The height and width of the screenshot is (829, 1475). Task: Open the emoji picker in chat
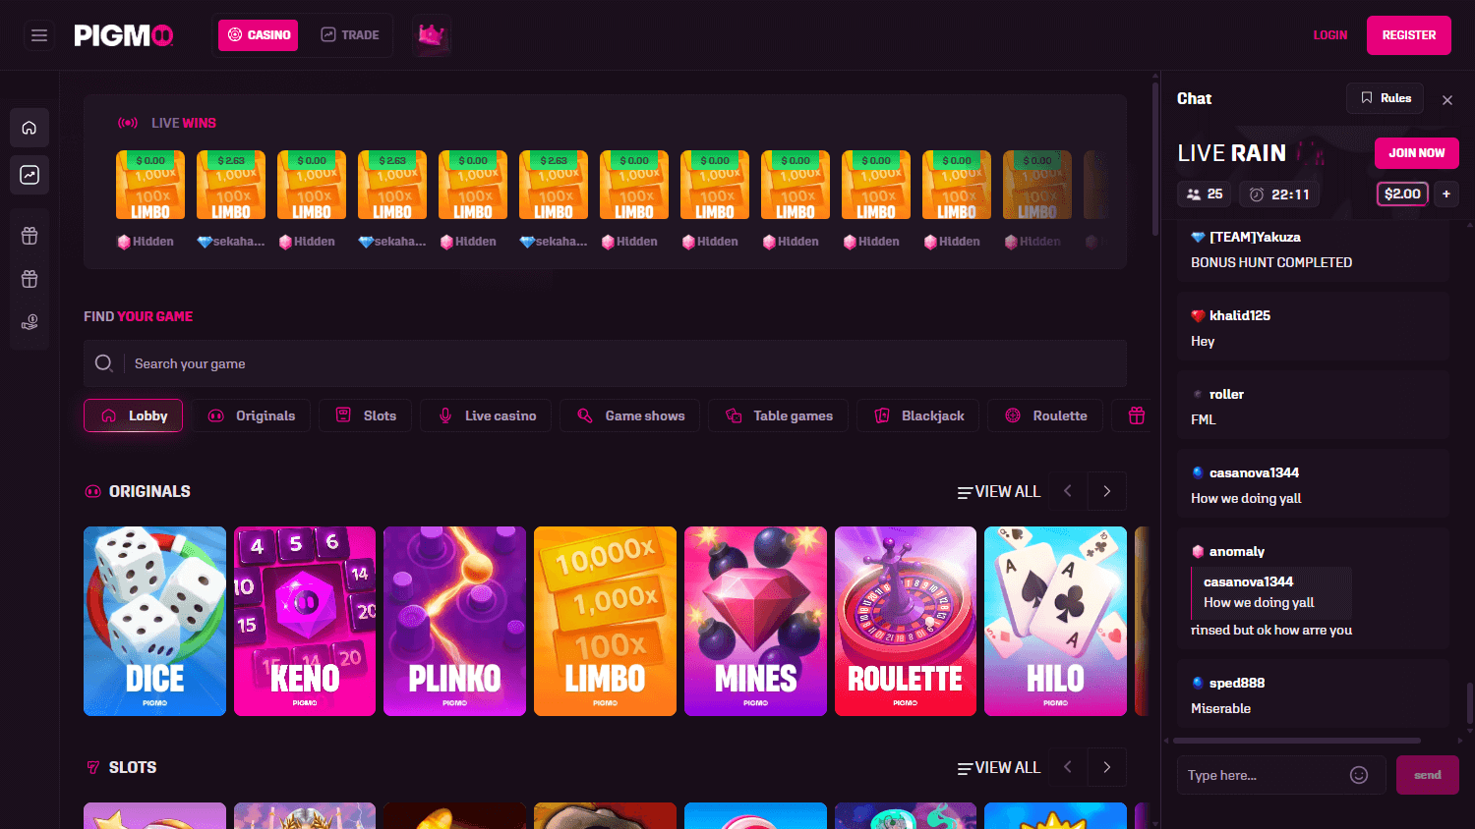(1361, 775)
